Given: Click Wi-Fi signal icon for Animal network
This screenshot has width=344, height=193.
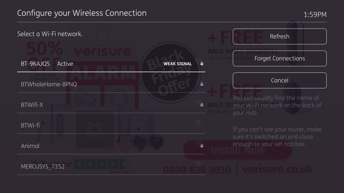Looking at the screenshot, I should click(198, 145).
